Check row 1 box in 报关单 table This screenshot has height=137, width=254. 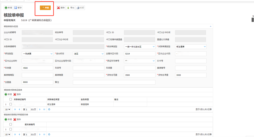(x=11, y=129)
